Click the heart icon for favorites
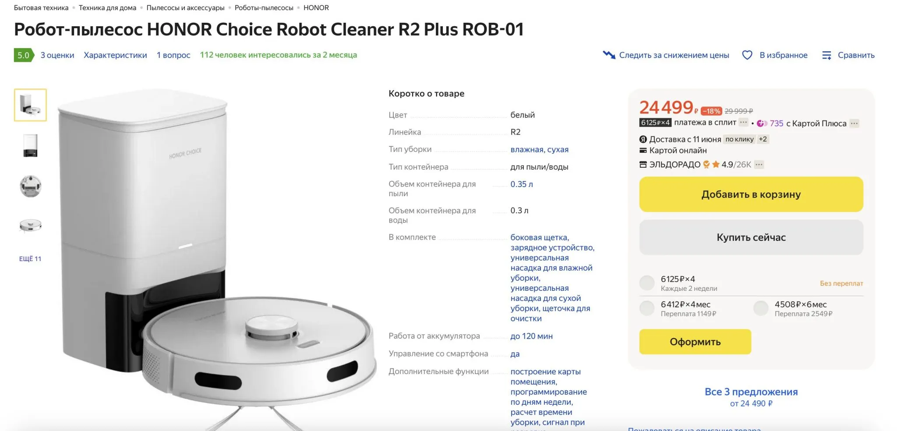The height and width of the screenshot is (431, 897). pos(747,55)
